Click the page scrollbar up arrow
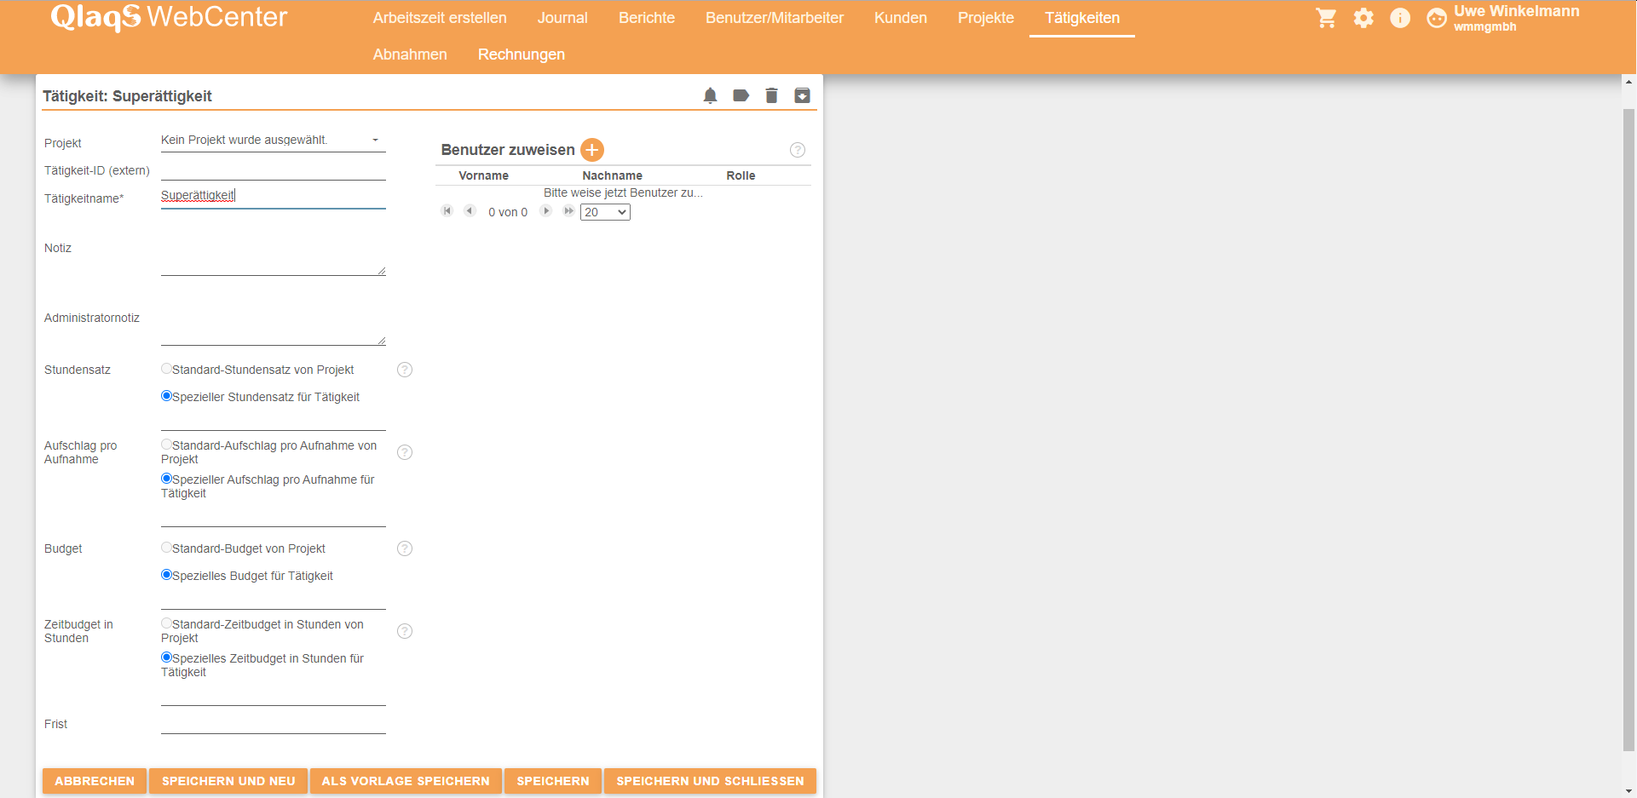Viewport: 1637px width, 798px height. [1628, 82]
